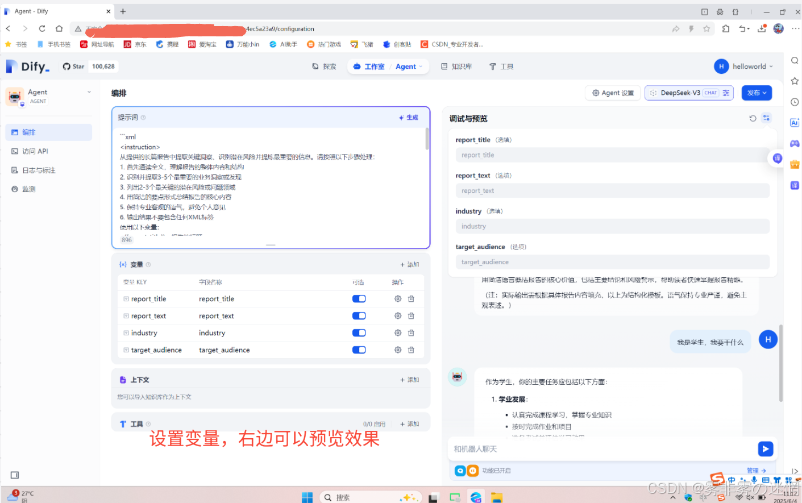802x503 pixels.
Task: Switch to 探索 tab in top navigation
Action: point(324,66)
